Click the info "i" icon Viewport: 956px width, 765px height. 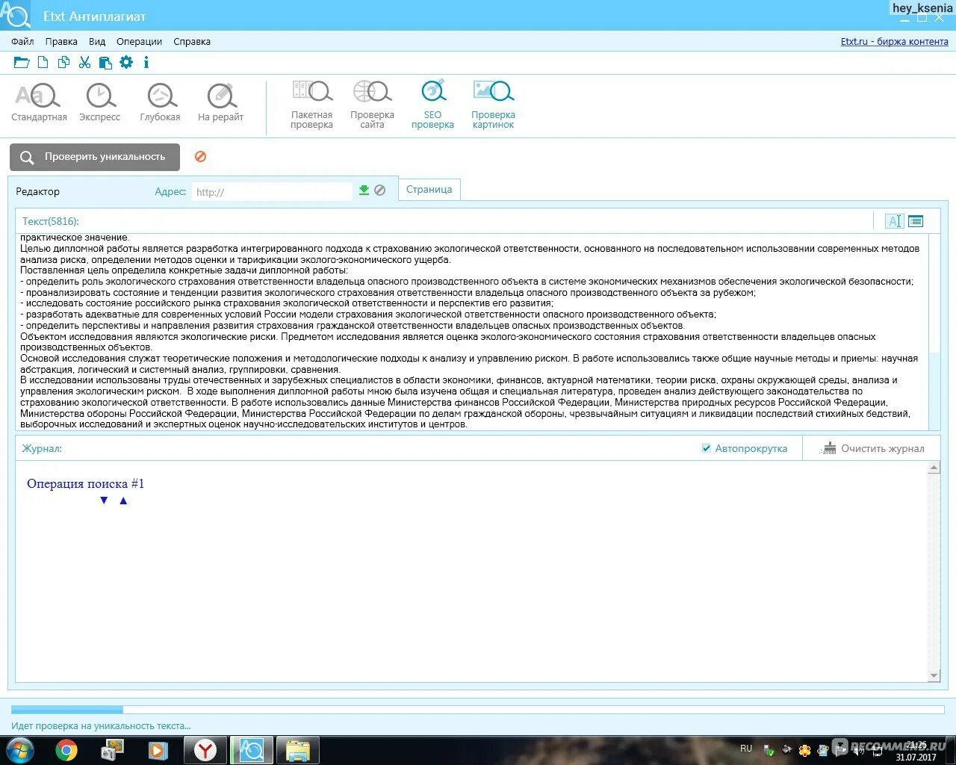point(146,63)
